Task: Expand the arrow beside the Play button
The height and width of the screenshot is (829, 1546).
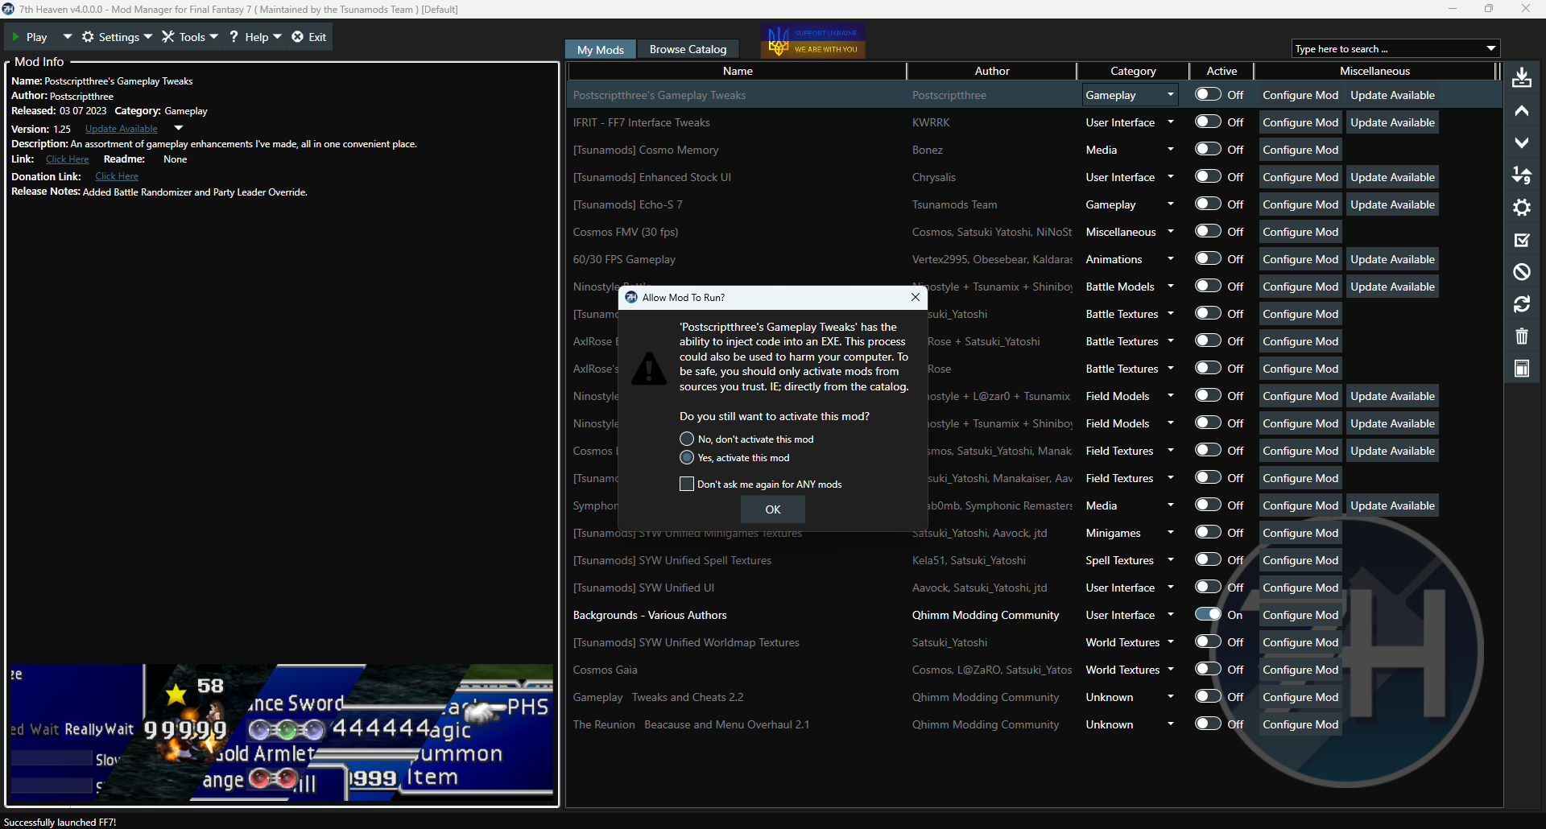Action: click(68, 37)
